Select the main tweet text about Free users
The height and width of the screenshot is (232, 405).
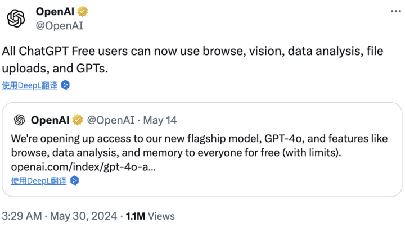(x=192, y=60)
